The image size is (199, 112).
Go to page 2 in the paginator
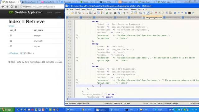[23, 53]
